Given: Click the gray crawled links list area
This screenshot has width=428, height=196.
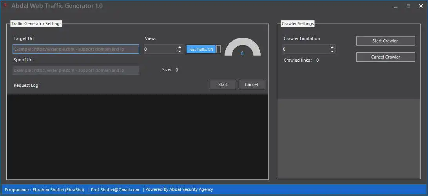Looking at the screenshot, I should point(348,139).
